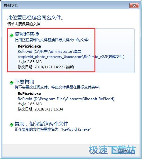The width and height of the screenshot is (142, 159).
Task: Click the 大小: 2.85 MB line of the newer file
Action: point(30,62)
